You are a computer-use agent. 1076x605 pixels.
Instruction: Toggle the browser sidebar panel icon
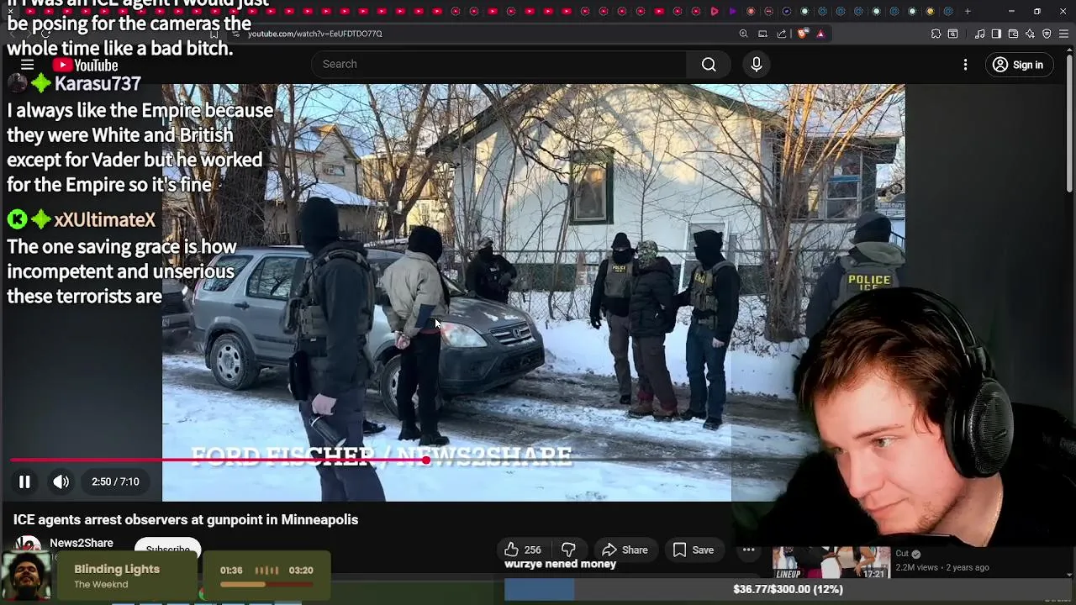[x=996, y=34]
